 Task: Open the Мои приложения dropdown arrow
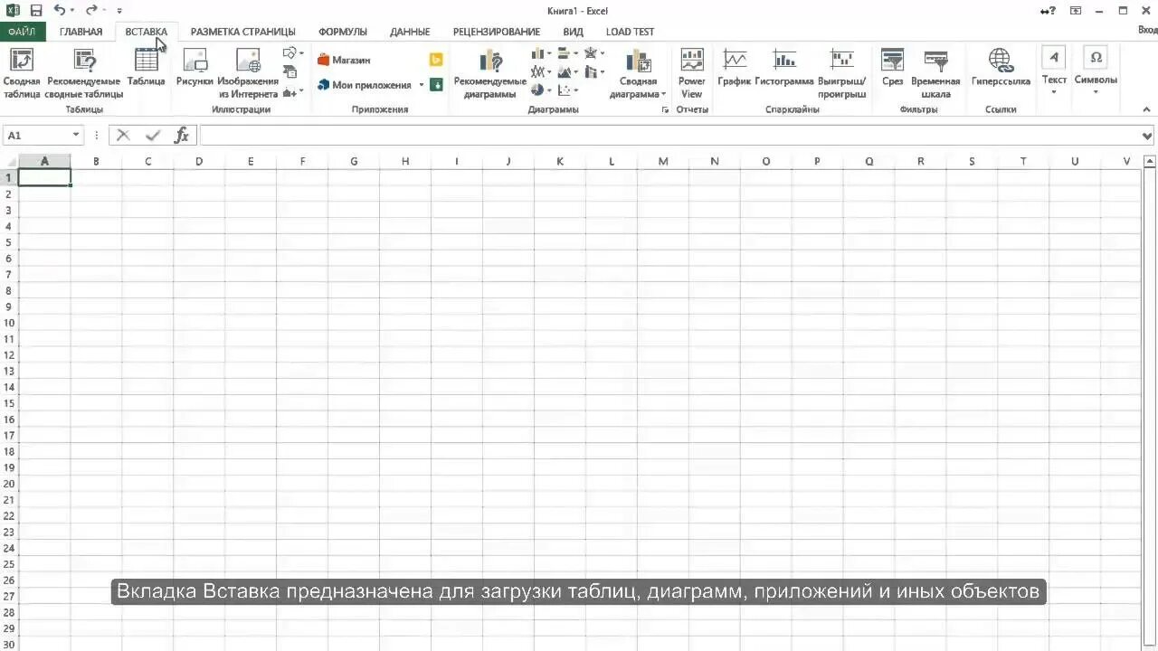click(x=421, y=85)
